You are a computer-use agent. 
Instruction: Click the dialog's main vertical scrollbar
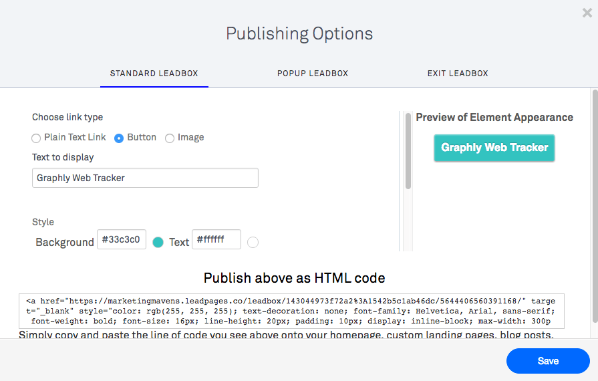pyautogui.click(x=595, y=206)
